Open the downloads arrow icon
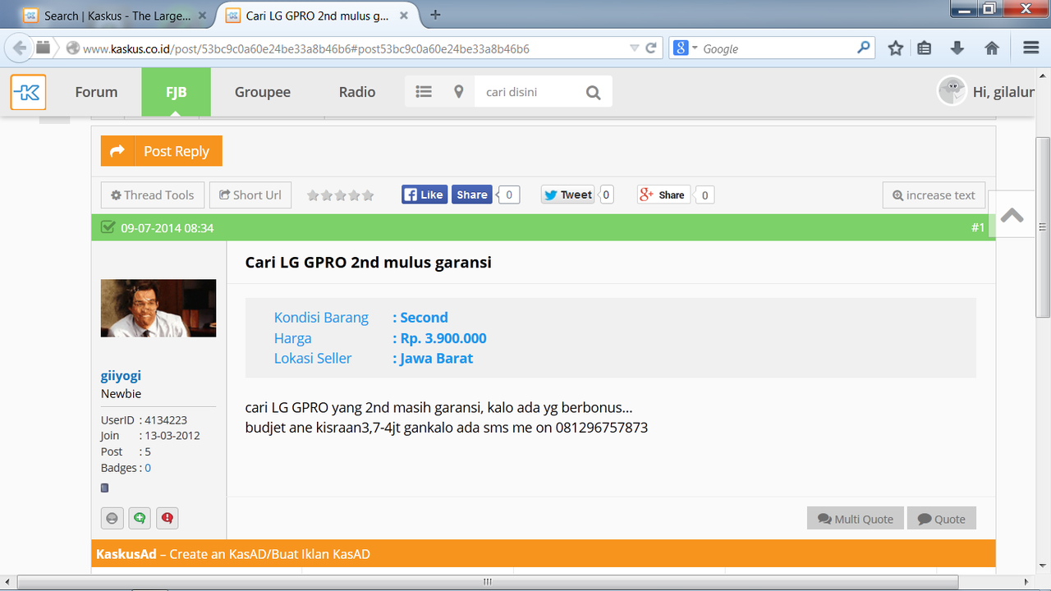 (957, 48)
